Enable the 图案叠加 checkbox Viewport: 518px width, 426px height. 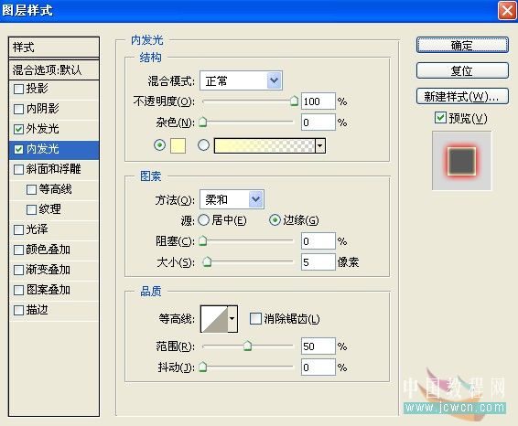[x=18, y=290]
